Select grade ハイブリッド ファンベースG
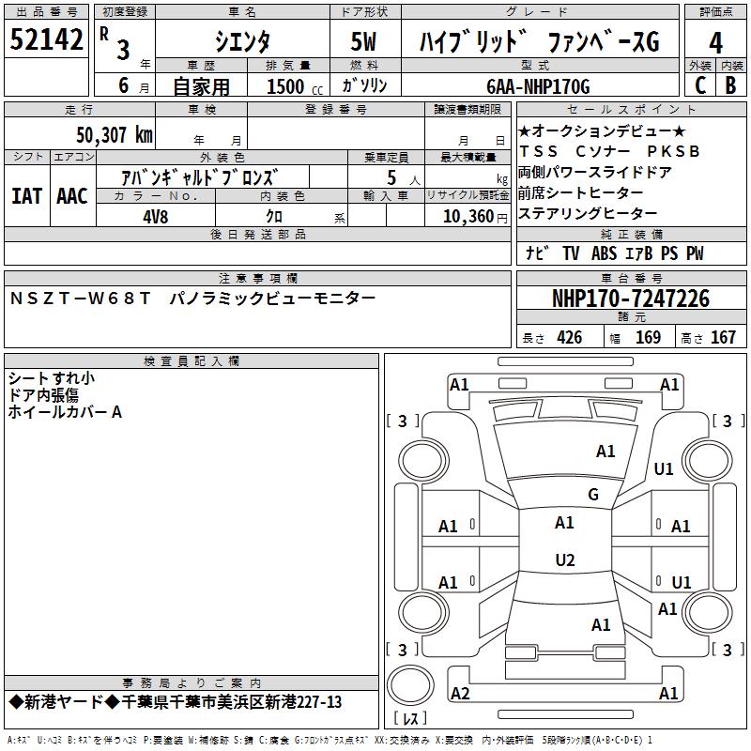Image resolution: width=751 pixels, height=751 pixels. point(540,41)
